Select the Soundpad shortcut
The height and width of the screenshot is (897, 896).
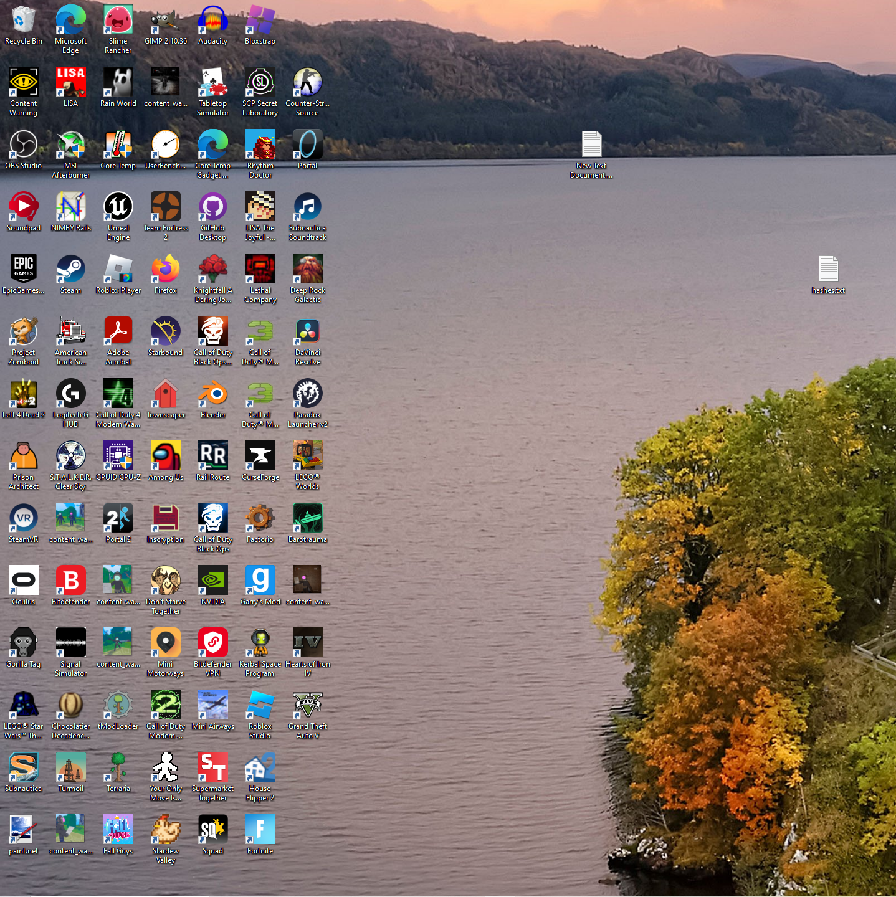(x=24, y=207)
